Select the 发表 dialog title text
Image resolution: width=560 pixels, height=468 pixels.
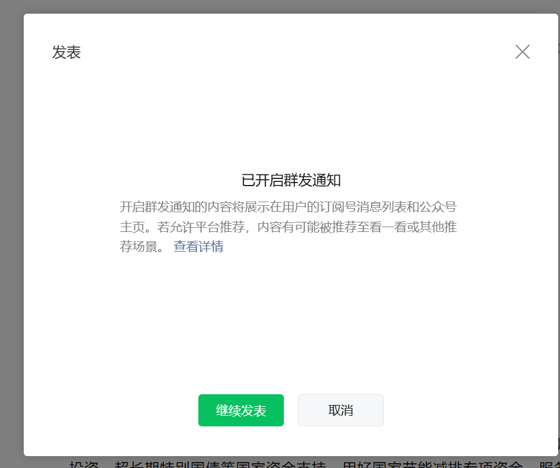click(x=67, y=52)
